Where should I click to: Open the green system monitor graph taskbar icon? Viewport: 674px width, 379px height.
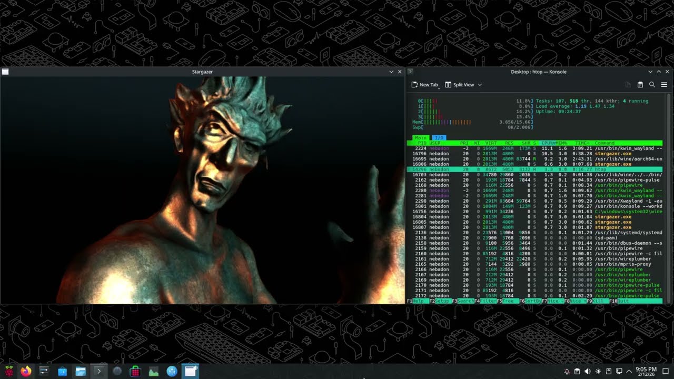click(153, 371)
